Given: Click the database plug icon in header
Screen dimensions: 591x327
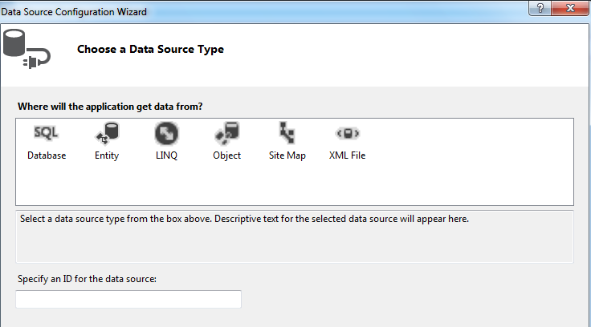Looking at the screenshot, I should (26, 50).
